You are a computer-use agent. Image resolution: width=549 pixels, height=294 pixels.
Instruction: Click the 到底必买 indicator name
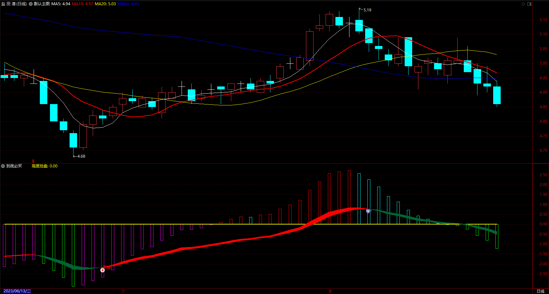[14, 166]
